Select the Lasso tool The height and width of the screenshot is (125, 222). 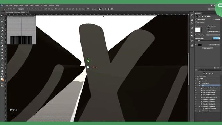(2, 22)
